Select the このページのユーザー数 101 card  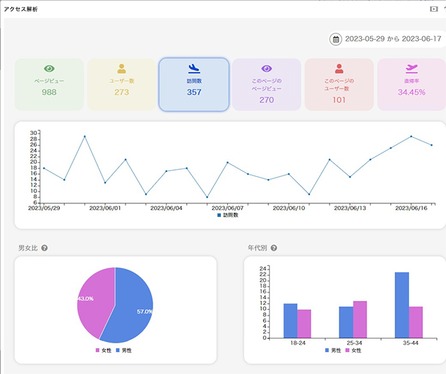(x=339, y=84)
